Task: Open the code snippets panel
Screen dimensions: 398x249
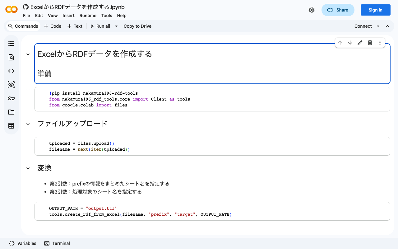Action: pyautogui.click(x=11, y=71)
